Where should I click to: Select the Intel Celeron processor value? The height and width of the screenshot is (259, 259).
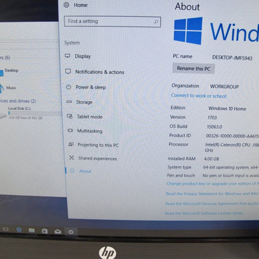(232, 148)
